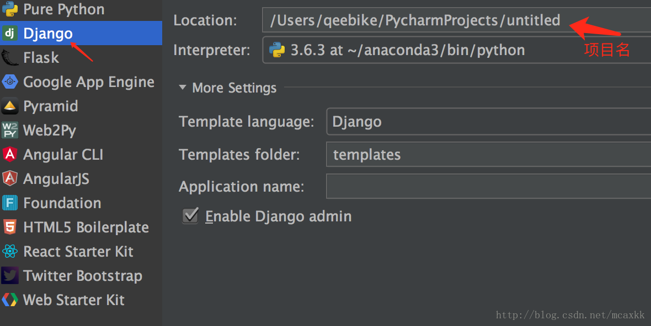Viewport: 651px width, 326px height.
Task: Choose HTML5 Boilerplate project type
Action: [86, 227]
